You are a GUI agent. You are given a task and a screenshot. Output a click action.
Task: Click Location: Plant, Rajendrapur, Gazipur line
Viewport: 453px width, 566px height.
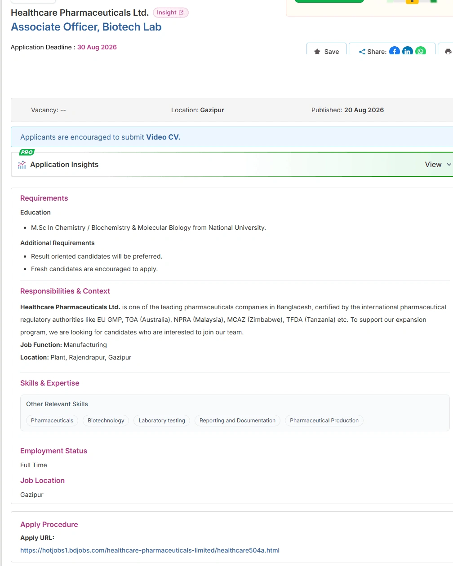[x=75, y=357]
